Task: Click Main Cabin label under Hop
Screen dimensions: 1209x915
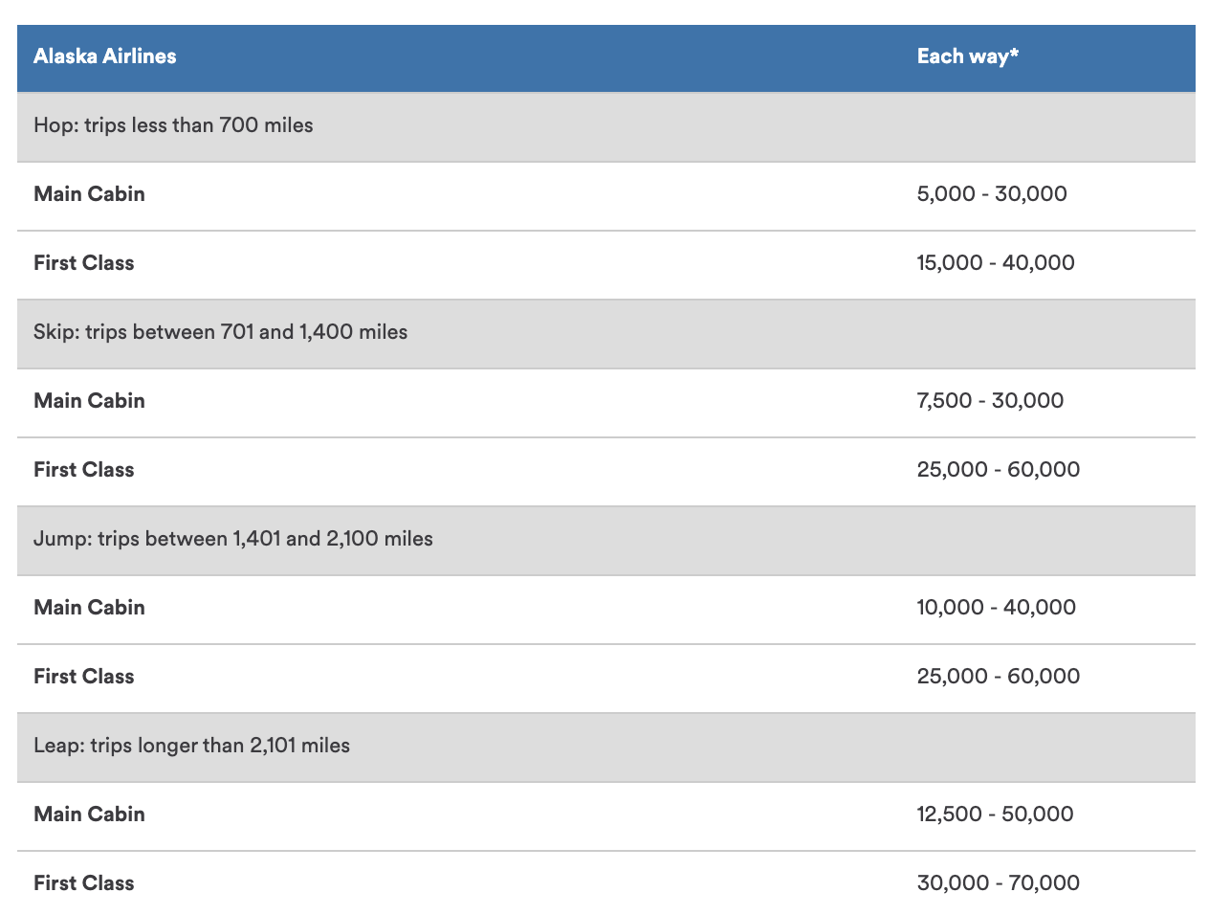Action: coord(89,194)
